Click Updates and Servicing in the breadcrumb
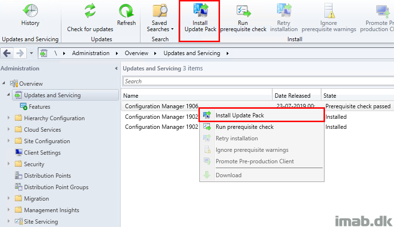This screenshot has height=227, width=394. point(192,53)
